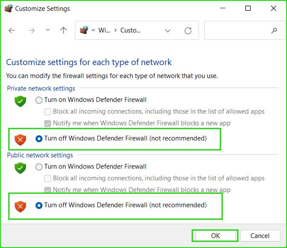The height and width of the screenshot is (248, 287).
Task: Click green shield icon in Private settings
Action: point(20,101)
